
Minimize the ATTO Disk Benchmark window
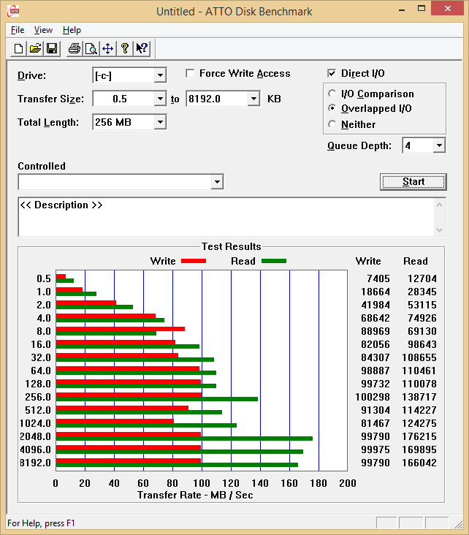(x=402, y=10)
